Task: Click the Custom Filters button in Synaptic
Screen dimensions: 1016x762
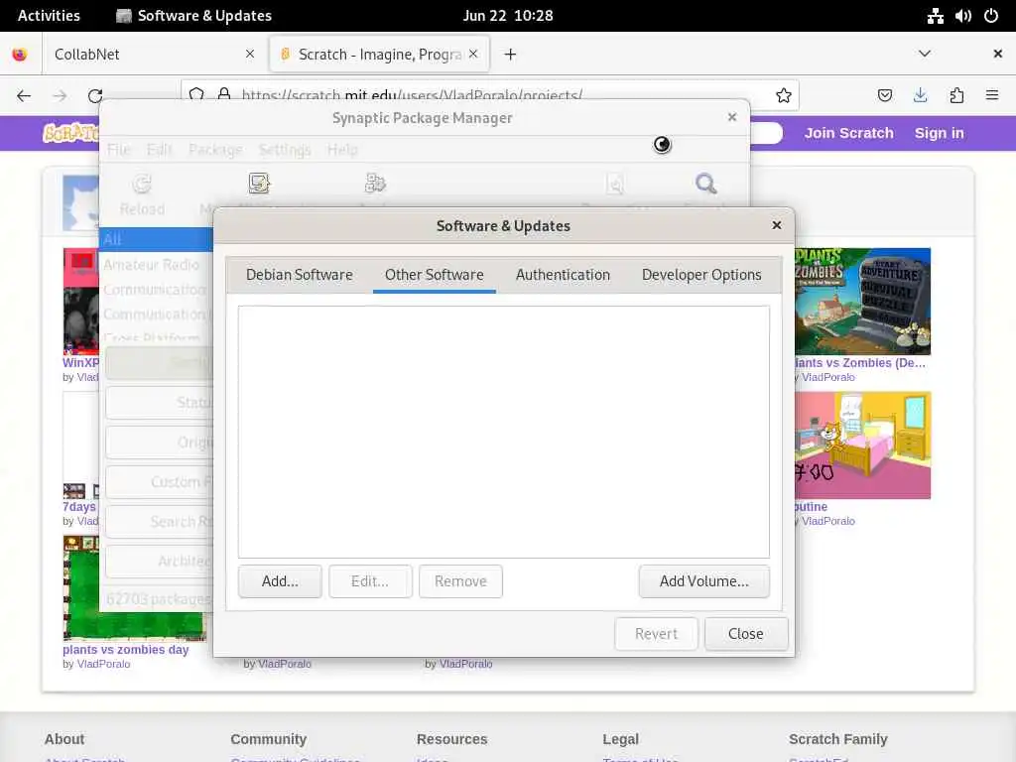Action: coord(160,481)
